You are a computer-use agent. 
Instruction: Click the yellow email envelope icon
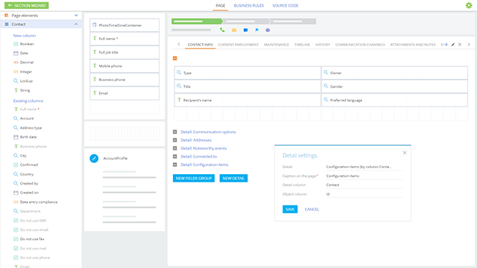[234, 30]
